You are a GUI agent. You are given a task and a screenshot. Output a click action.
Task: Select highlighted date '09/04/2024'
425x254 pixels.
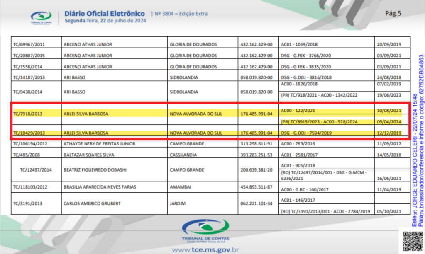click(x=389, y=122)
